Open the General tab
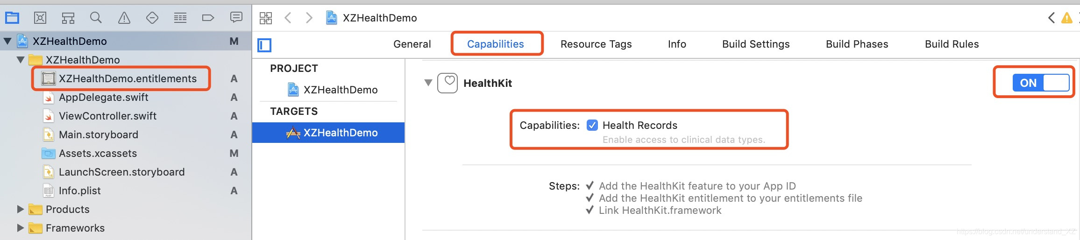This screenshot has height=240, width=1080. coord(412,44)
